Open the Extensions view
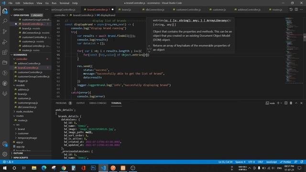The height and width of the screenshot is (172, 306). [5, 52]
